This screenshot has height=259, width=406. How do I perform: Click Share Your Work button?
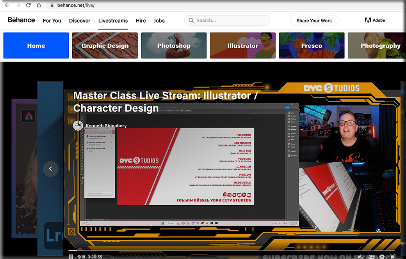314,21
